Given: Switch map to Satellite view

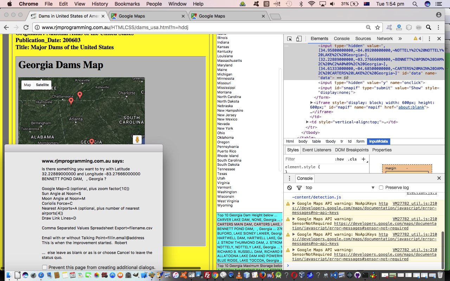Looking at the screenshot, I should 42,85.
